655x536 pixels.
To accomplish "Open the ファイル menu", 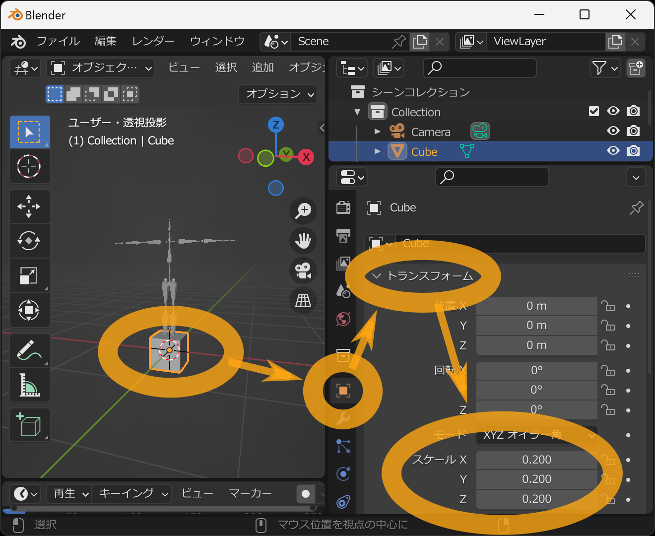I will click(x=58, y=42).
